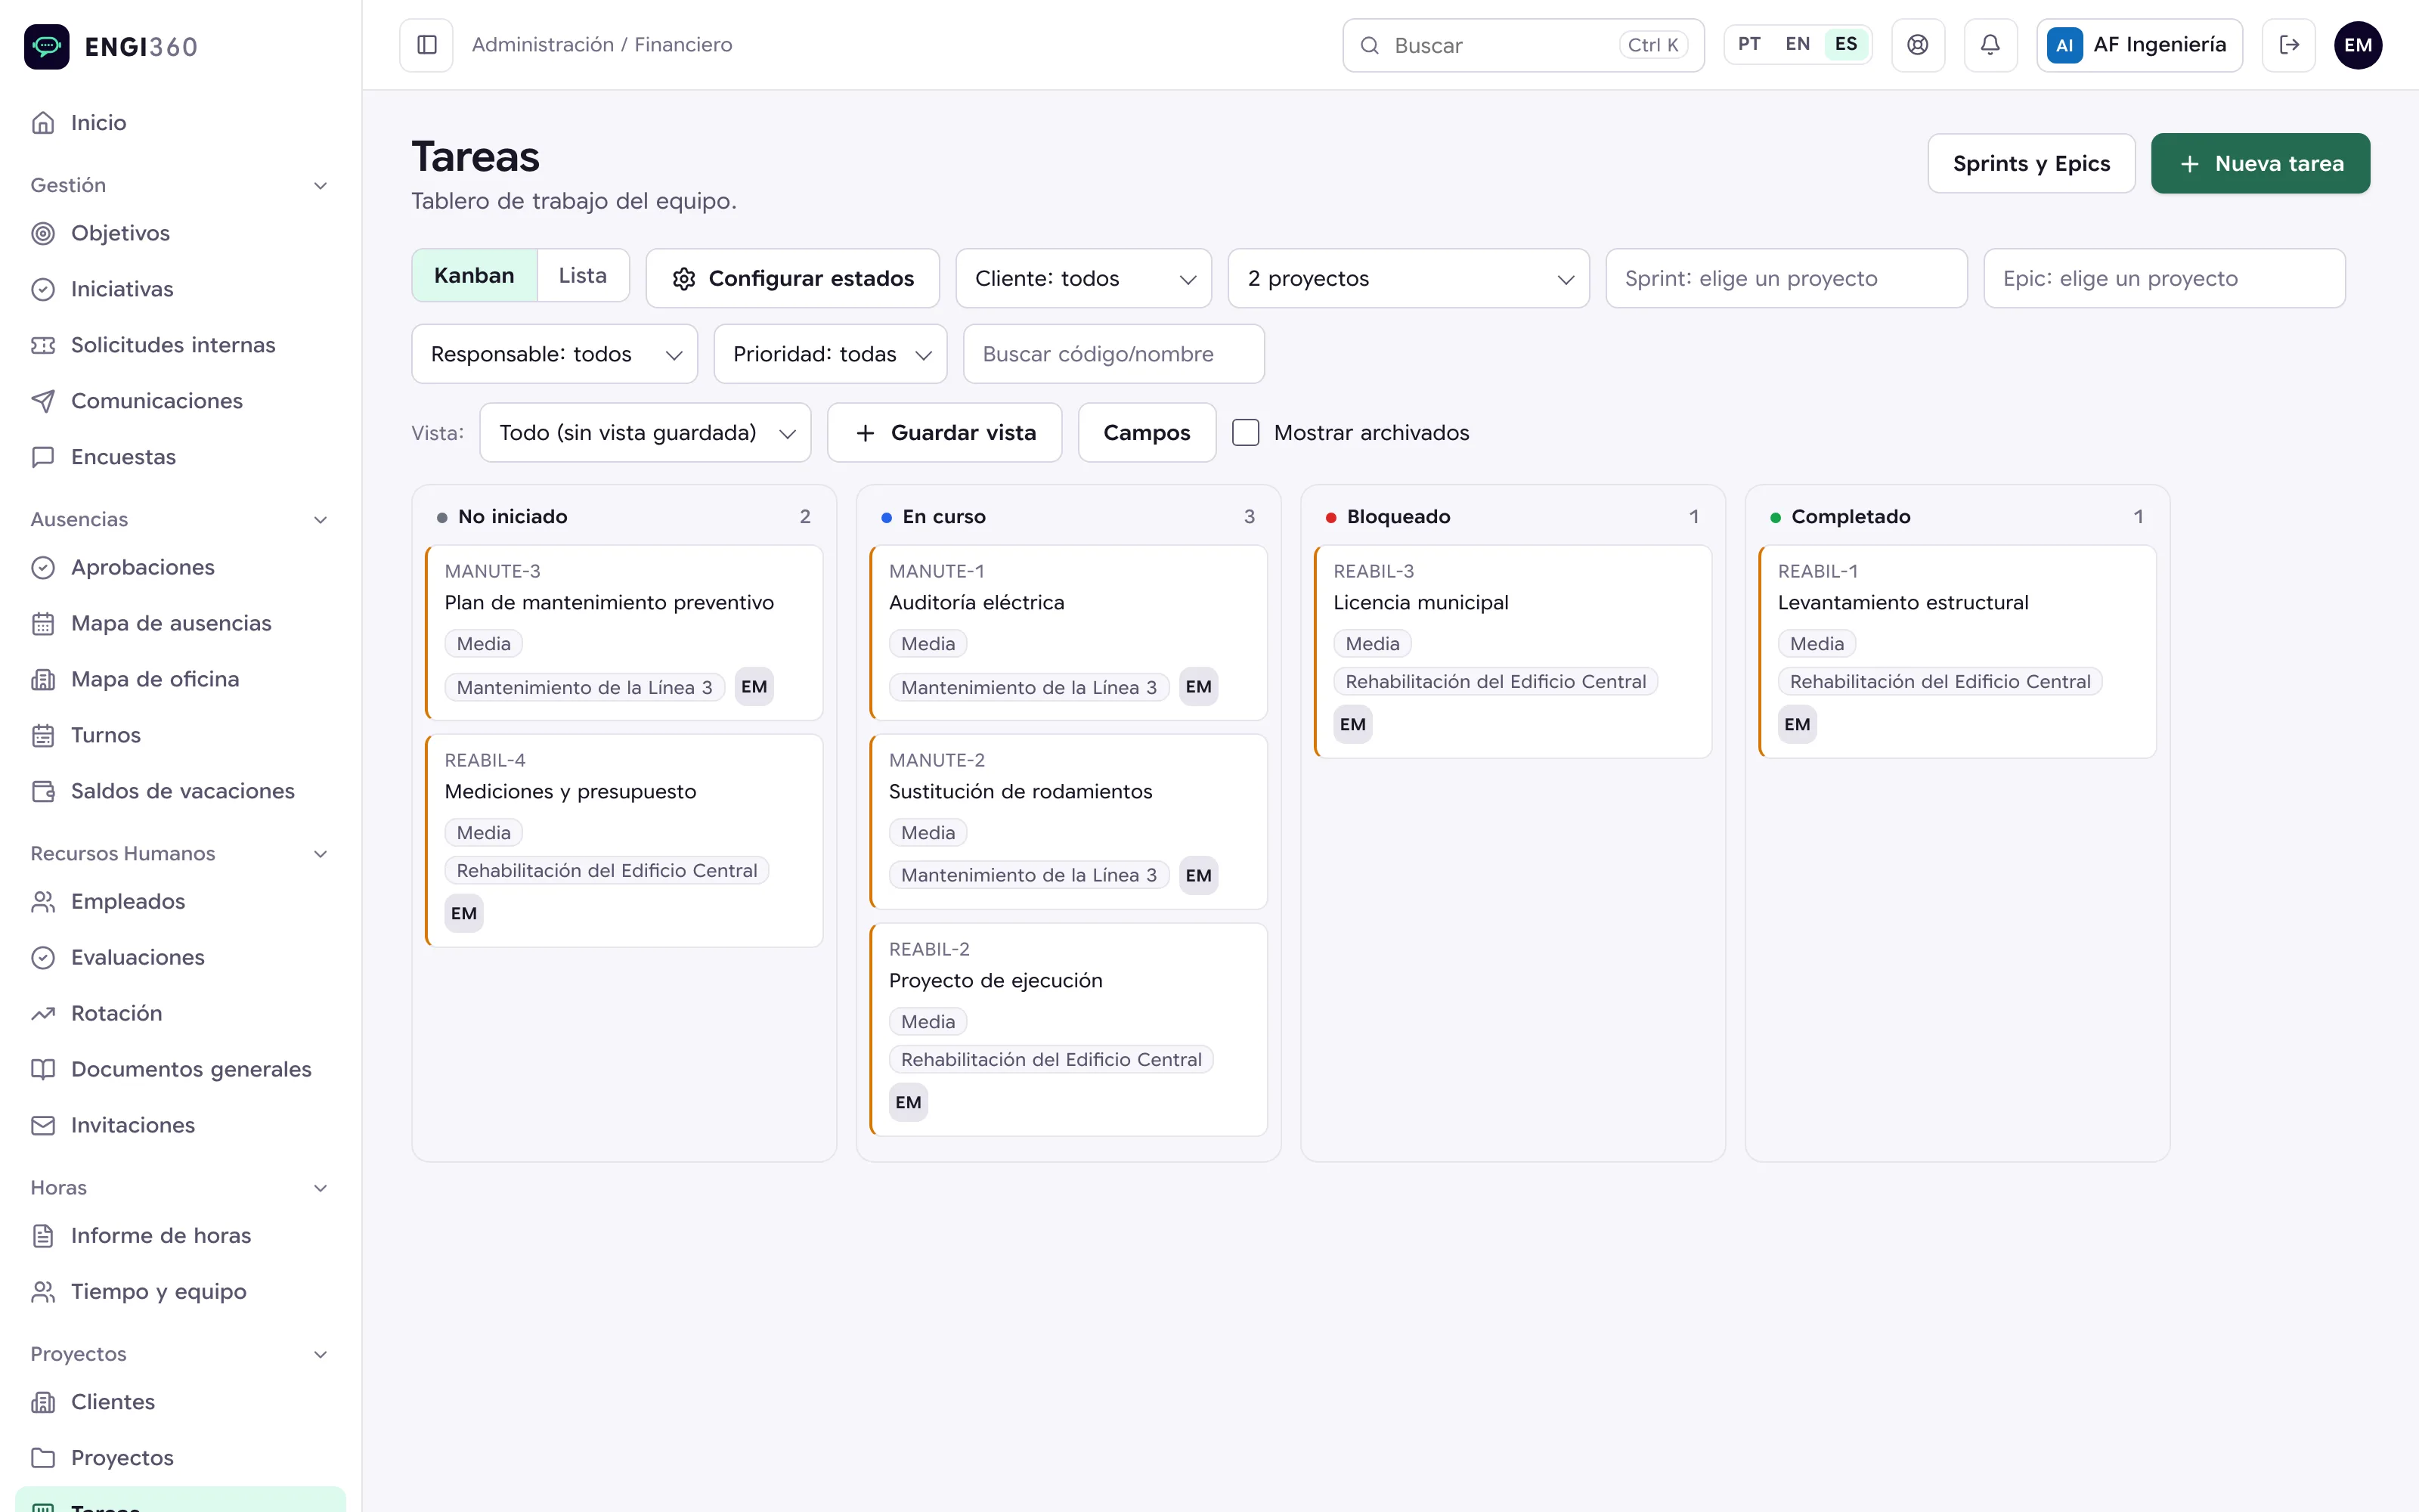Open the REABIL-1 Levantamiento estructural card

click(x=1957, y=652)
